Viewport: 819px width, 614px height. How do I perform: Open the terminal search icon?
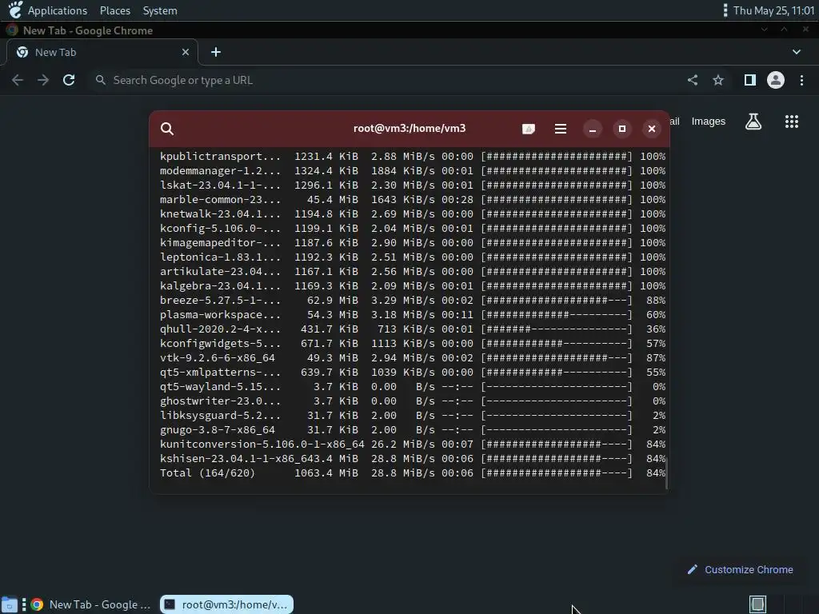pos(166,129)
